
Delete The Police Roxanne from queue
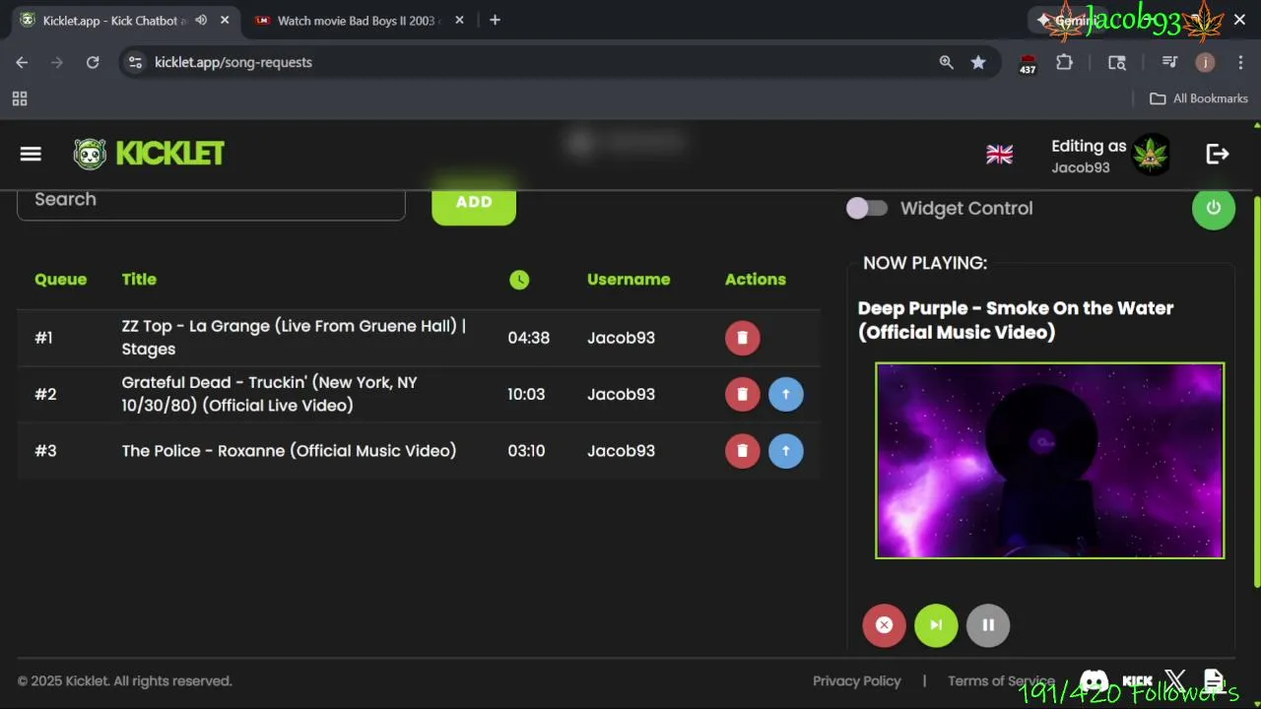(743, 451)
